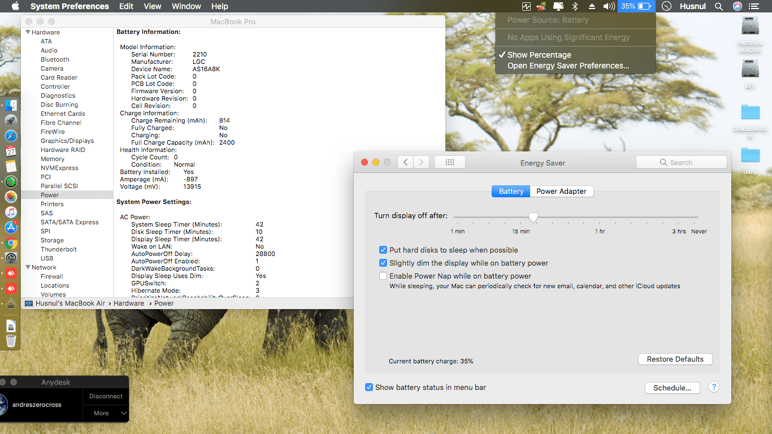Click Husnul's MacBook Air in the path bar
This screenshot has width=772, height=434.
coord(65,303)
